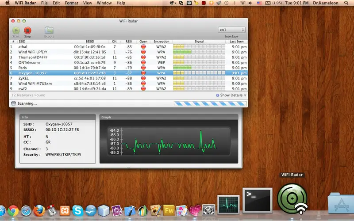
Task: Open the US flag input source menu
Action: [259, 3]
